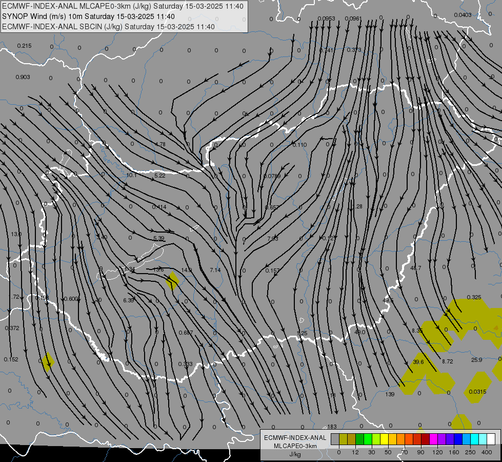Click the legend tick label 90
The width and height of the screenshot is (502, 462).
click(420, 452)
